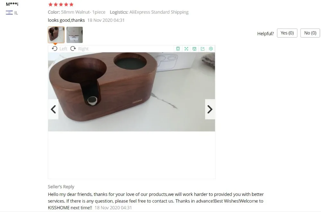Click the Israel flag icon
Screen dimensions: 321x212
pos(9,13)
